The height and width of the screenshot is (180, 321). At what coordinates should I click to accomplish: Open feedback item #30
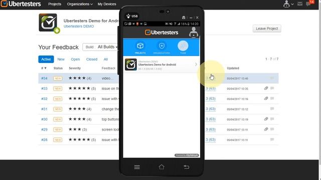(44, 119)
